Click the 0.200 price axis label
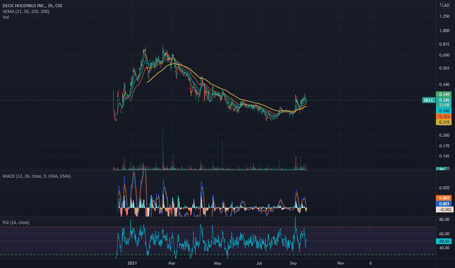Screen dimensions: 455x268 pos(444,135)
